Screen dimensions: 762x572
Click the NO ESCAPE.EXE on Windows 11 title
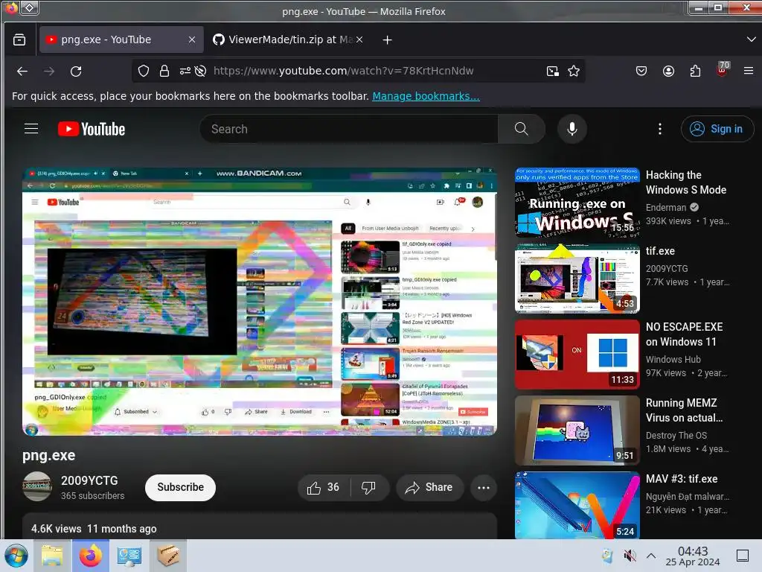pos(684,334)
